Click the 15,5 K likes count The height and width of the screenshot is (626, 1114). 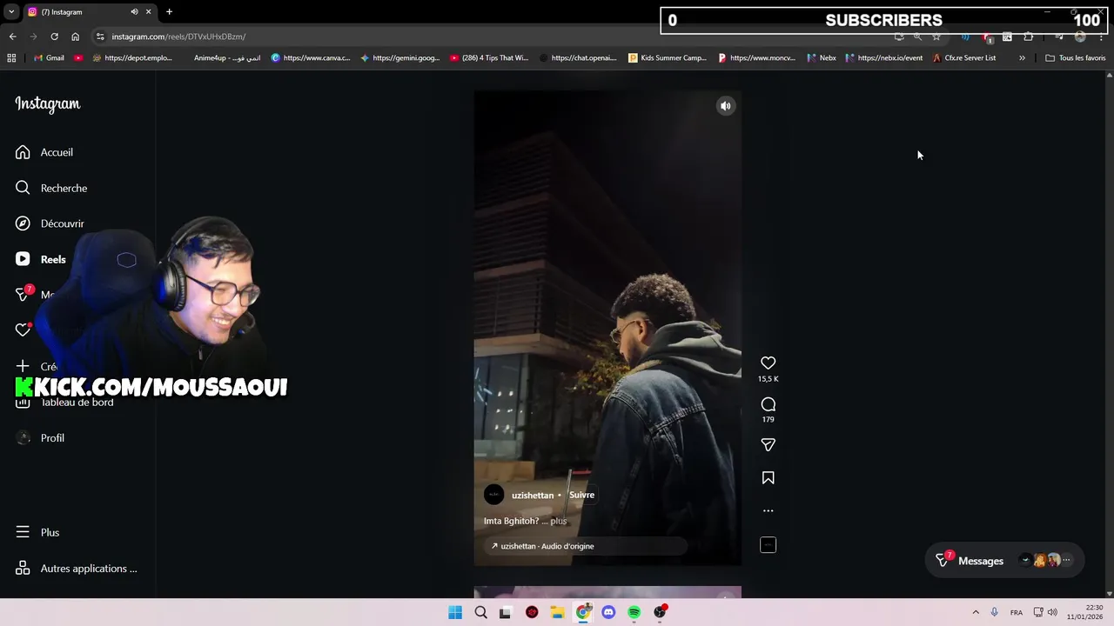click(x=768, y=379)
